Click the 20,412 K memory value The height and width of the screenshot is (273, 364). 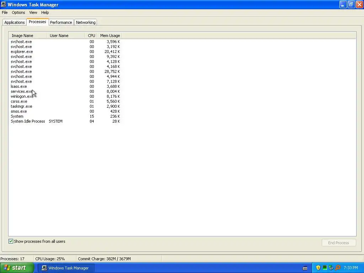[112, 52]
